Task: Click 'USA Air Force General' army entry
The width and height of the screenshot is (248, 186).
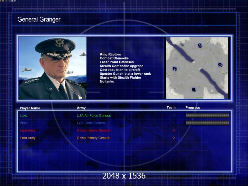Action: point(94,116)
